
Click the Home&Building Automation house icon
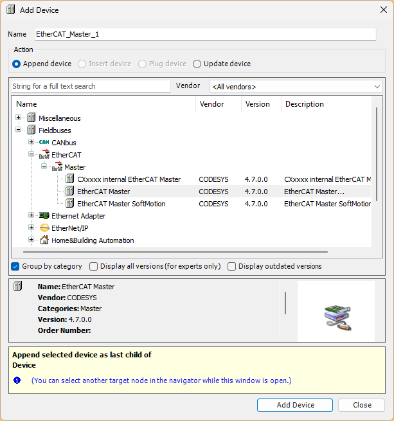pos(44,240)
